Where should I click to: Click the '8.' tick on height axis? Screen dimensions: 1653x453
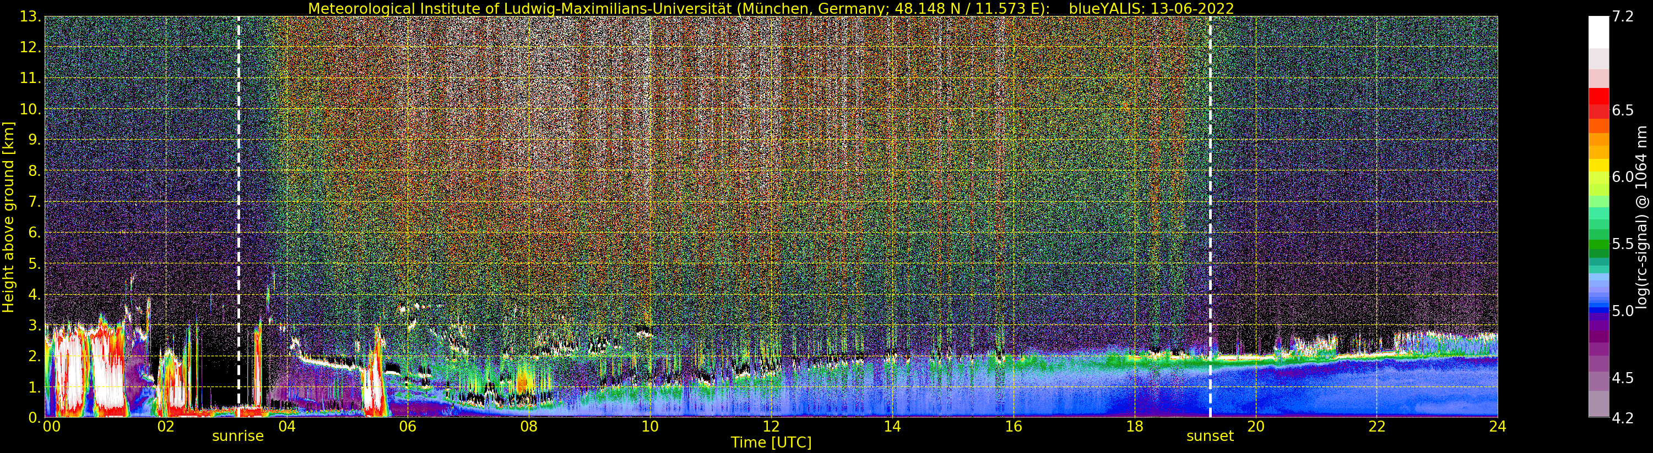pyautogui.click(x=35, y=170)
